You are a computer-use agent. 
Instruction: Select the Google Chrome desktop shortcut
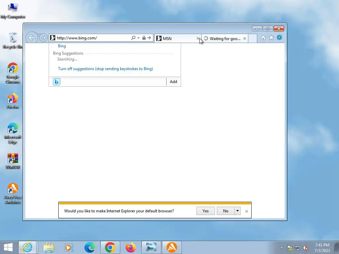(13, 73)
